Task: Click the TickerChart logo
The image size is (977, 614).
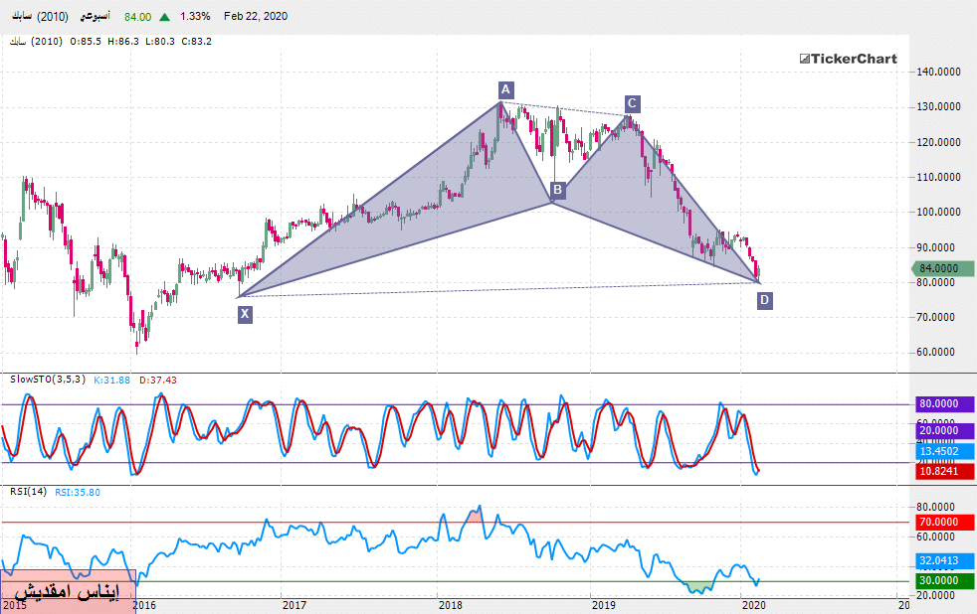Action: (848, 59)
